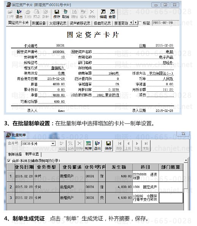Click the 批量制单 window title icon

(8, 135)
